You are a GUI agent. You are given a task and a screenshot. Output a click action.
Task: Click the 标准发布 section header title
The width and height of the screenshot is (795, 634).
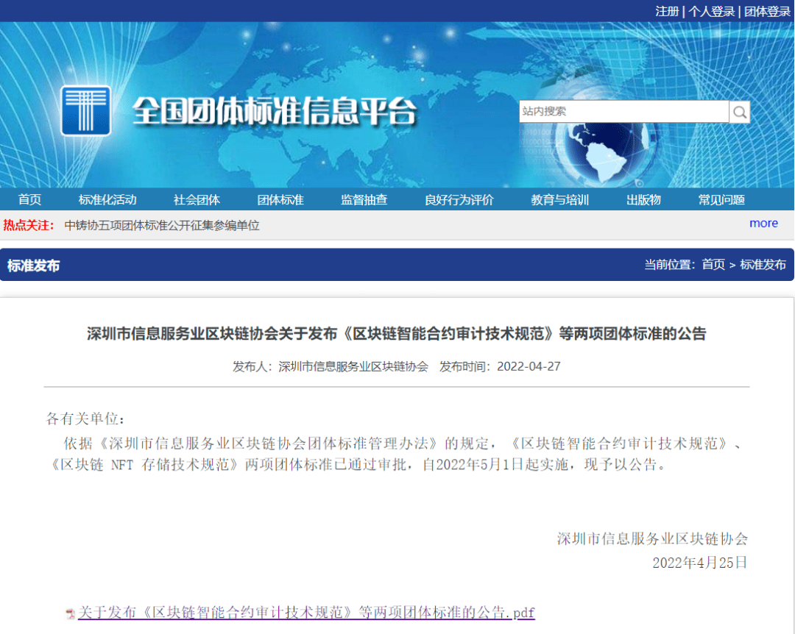tap(33, 266)
